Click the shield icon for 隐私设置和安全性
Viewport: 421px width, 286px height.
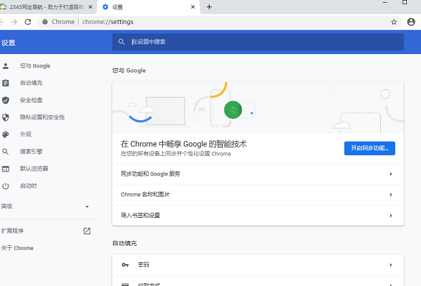point(6,117)
